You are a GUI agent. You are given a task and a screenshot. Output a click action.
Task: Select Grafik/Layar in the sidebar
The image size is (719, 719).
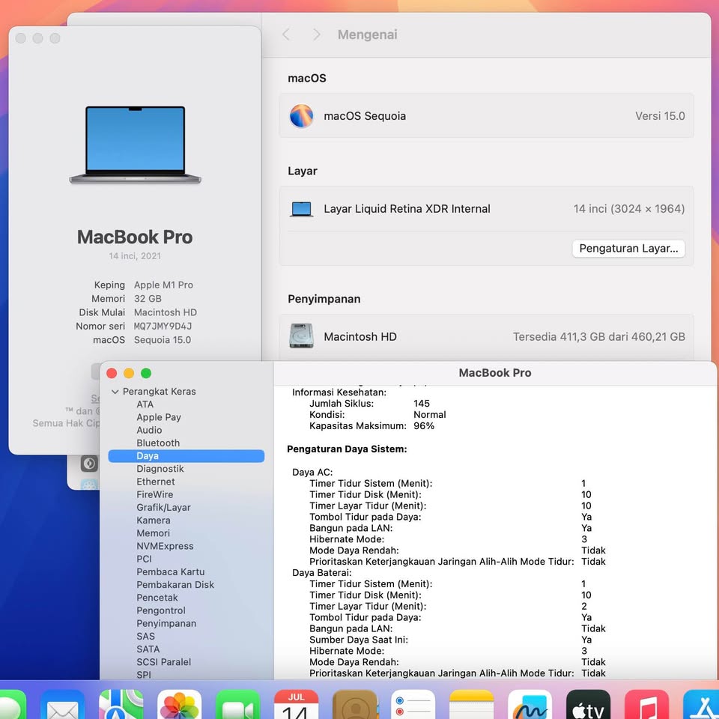click(x=163, y=508)
